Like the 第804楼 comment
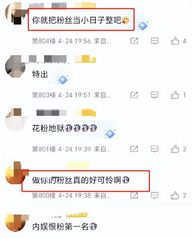Screen dimensions: 192x238 [x=175, y=41]
